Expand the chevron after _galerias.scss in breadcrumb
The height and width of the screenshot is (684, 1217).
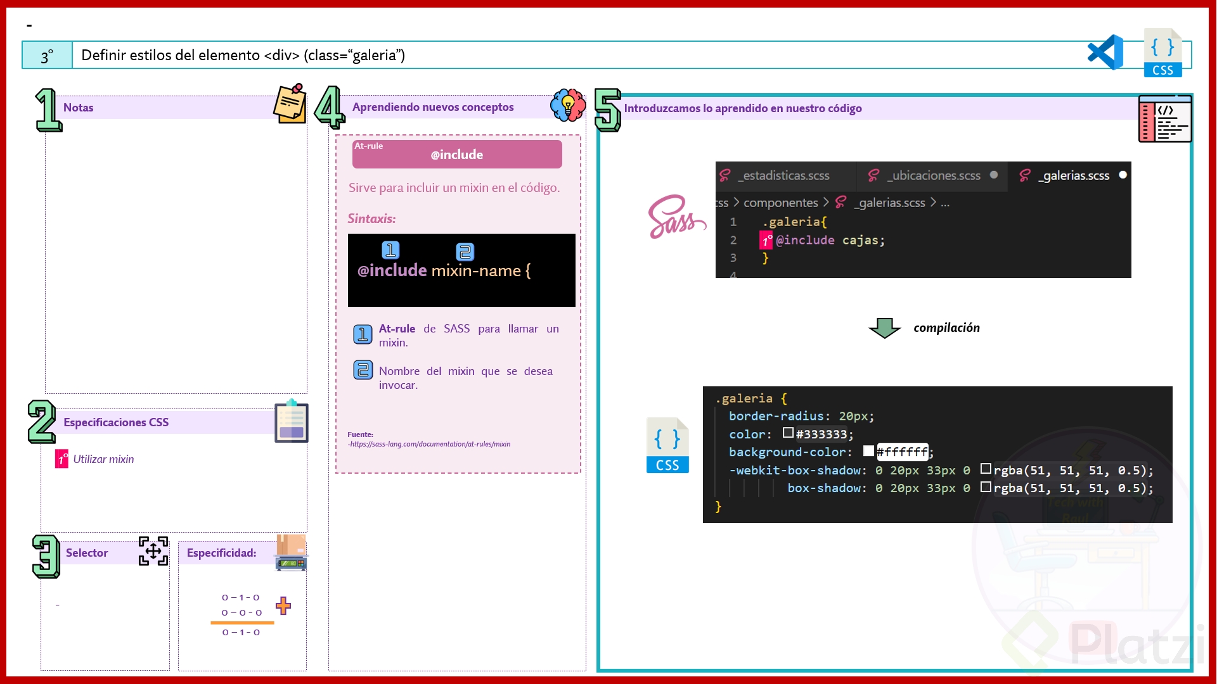934,203
